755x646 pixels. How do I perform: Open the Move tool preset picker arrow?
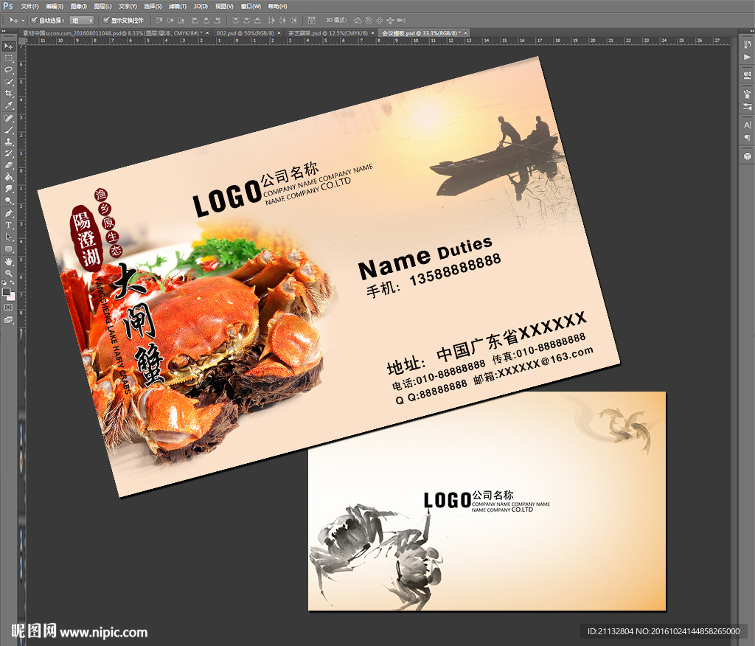[23, 20]
